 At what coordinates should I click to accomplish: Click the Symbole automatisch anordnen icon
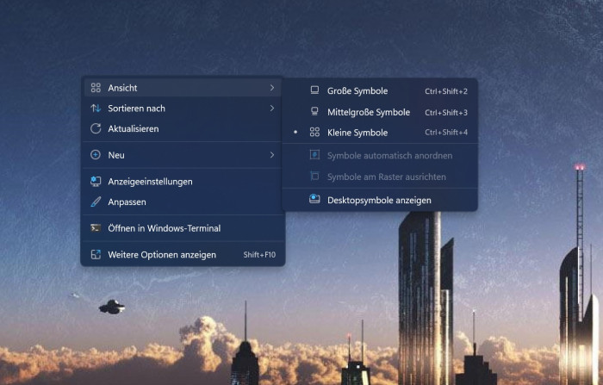pyautogui.click(x=314, y=155)
